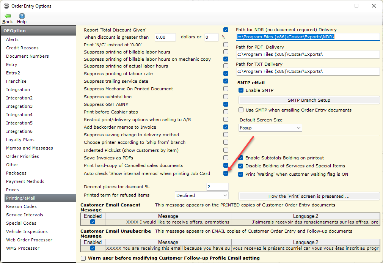Click the discount dollars amount field
Image resolution: width=383 pixels, height=263 pixels.
(165, 37)
